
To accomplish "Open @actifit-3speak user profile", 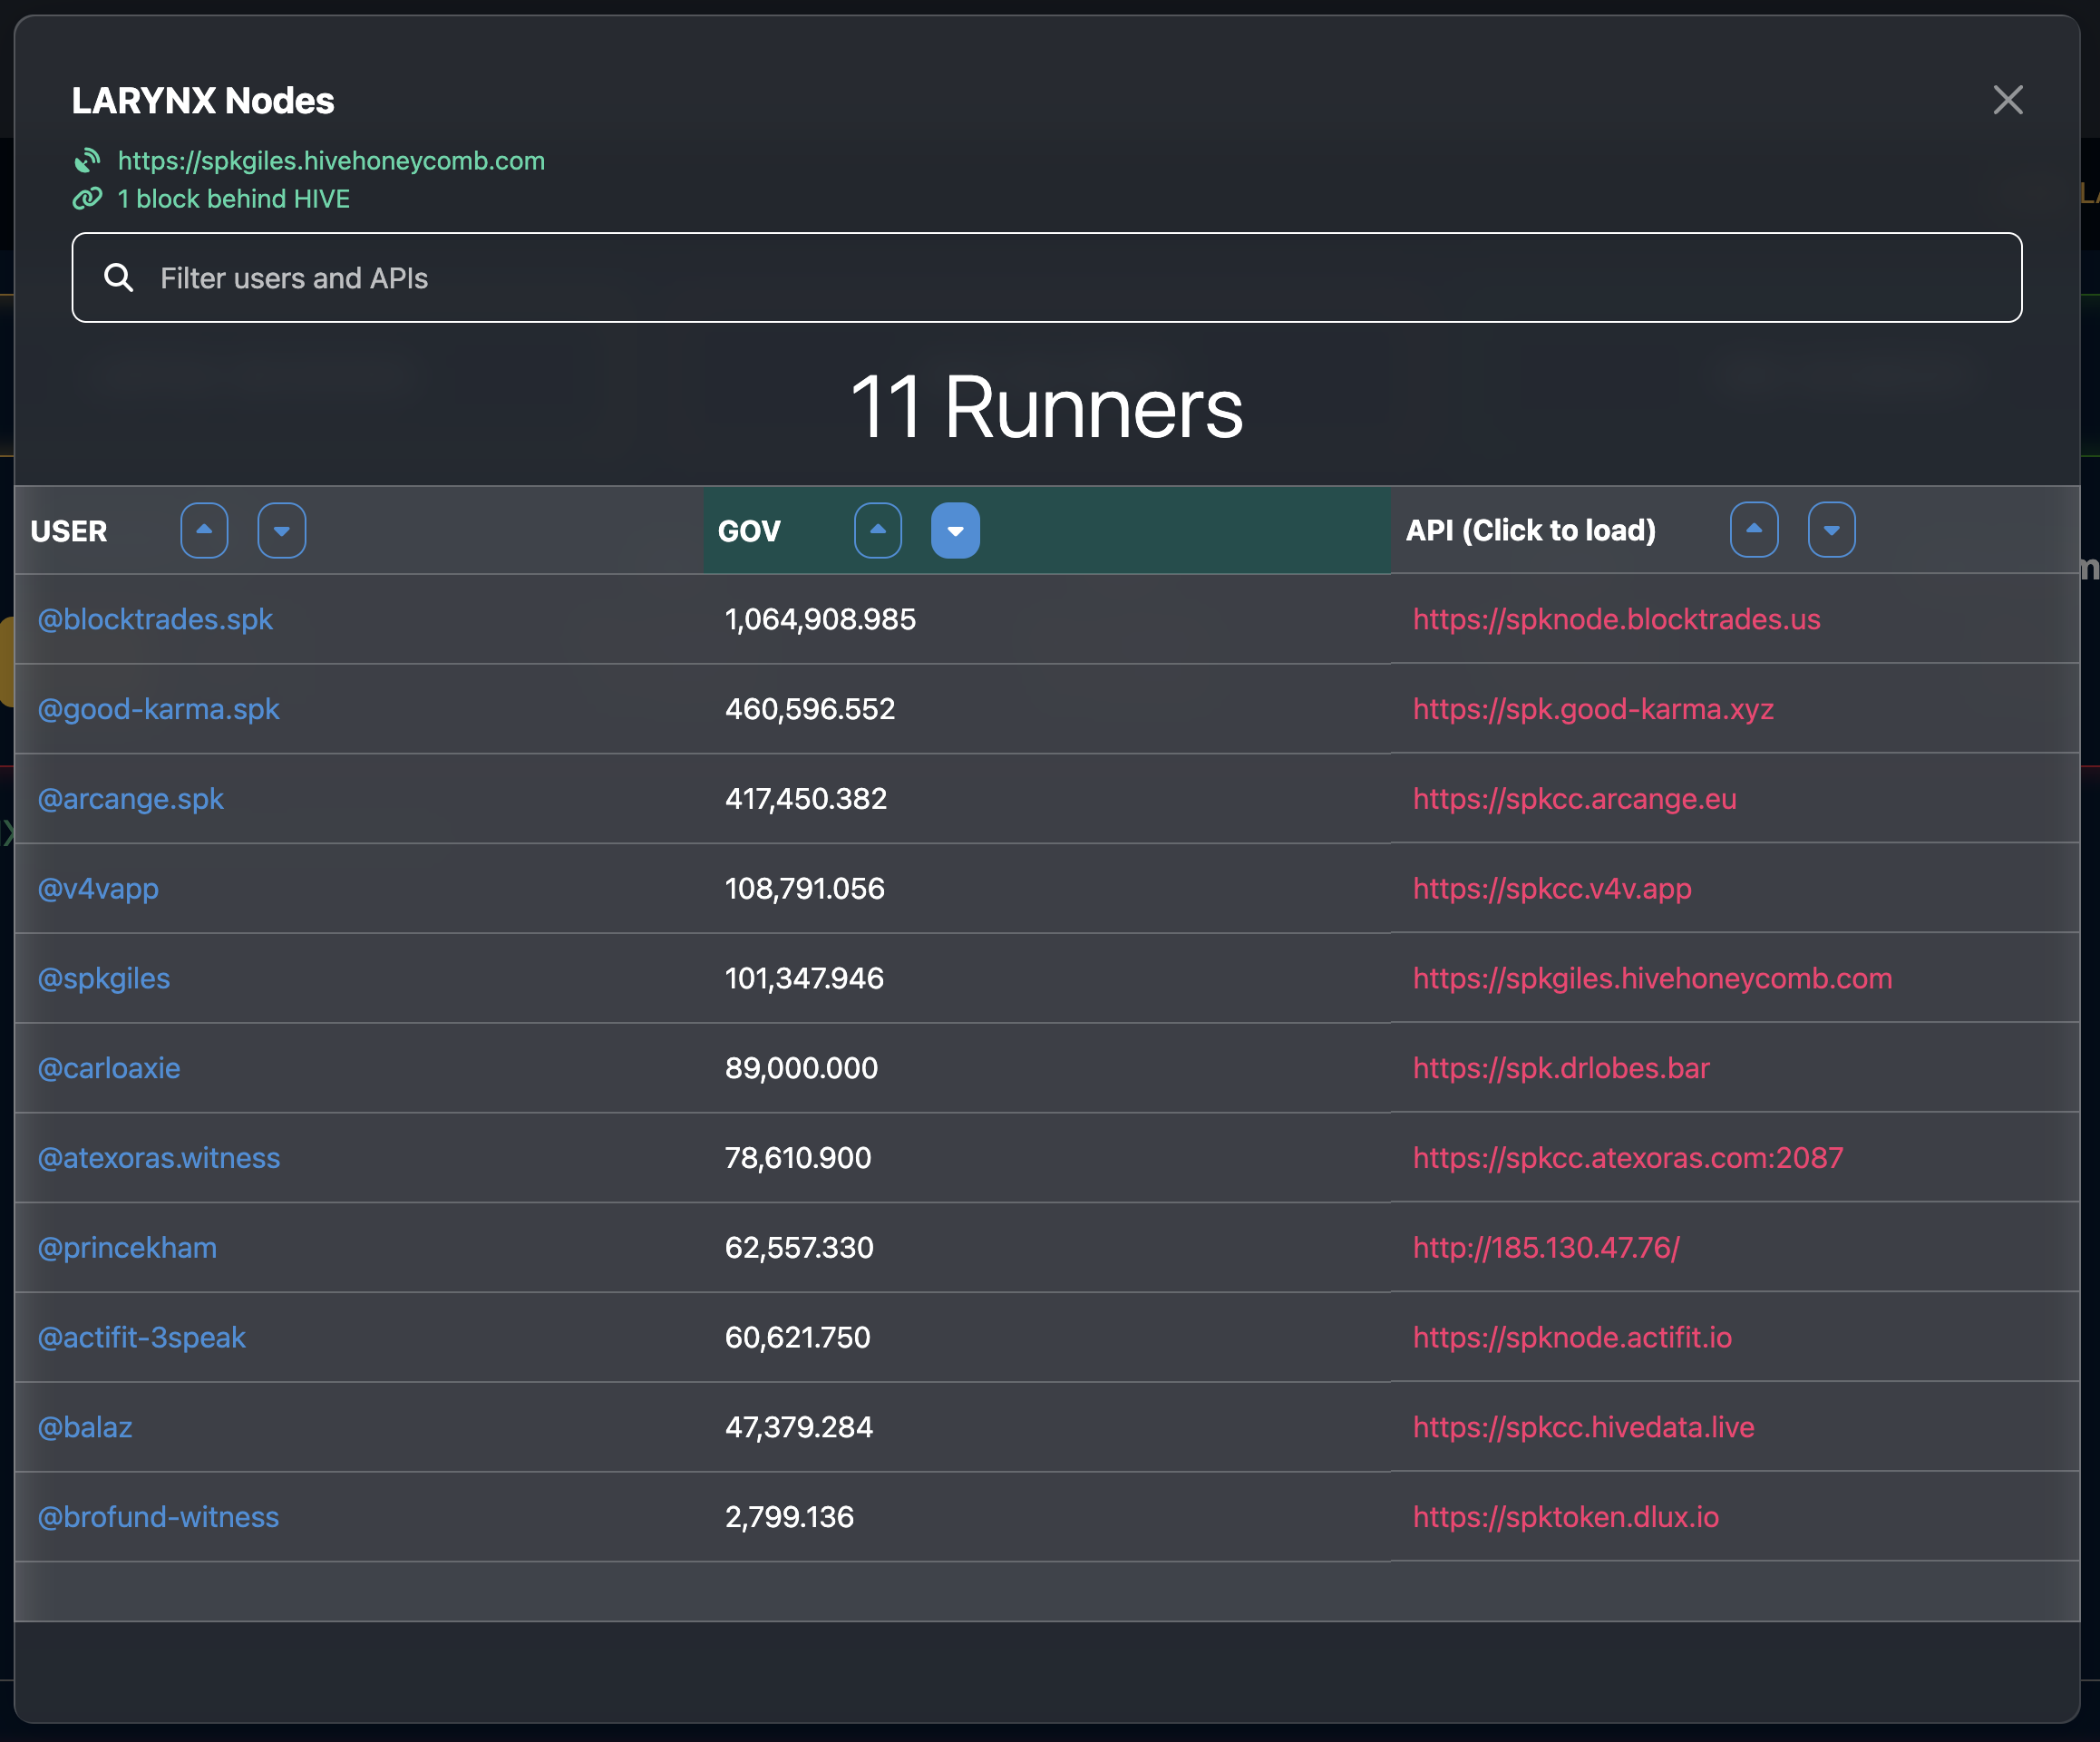I will [x=142, y=1337].
